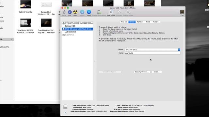Click the USB Serial Number value text
Viewport: 209px width, 117px height.
pos(97,111)
